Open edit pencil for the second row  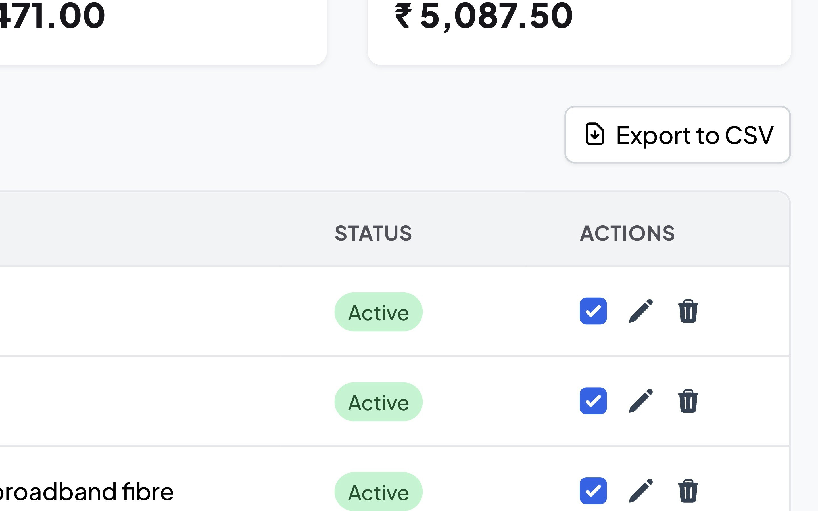click(x=640, y=401)
